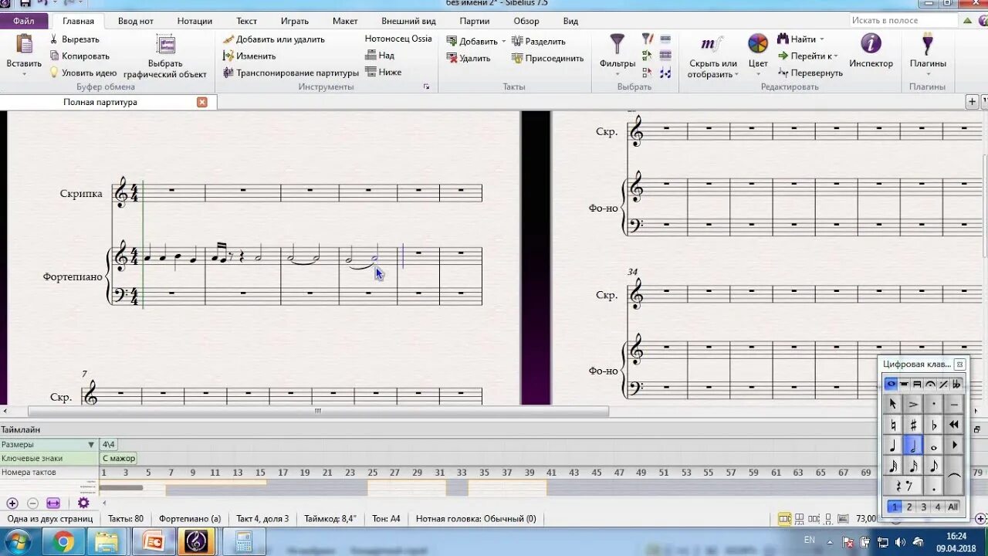The height and width of the screenshot is (556, 988).
Task: Click Ossia staff Above (Над)
Action: pos(381,56)
